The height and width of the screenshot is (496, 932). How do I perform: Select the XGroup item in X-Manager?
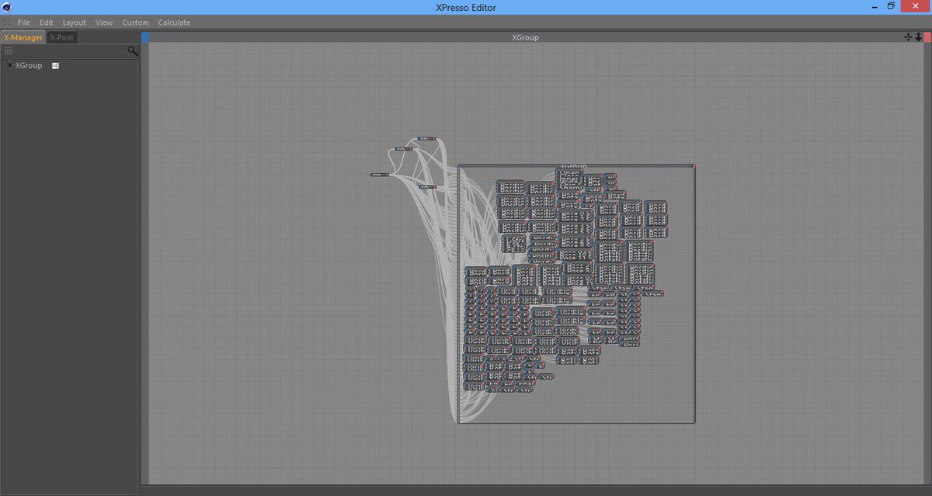pyautogui.click(x=29, y=66)
